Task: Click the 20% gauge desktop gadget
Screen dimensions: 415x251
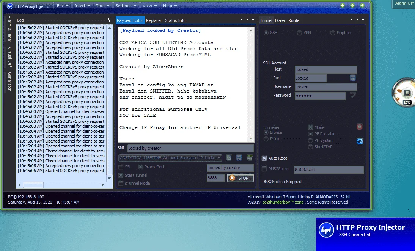Action: 404,93
